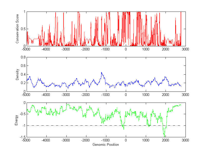Click the blue density peak near 2000
Screen dimensions: 205x154
click(x=165, y=77)
